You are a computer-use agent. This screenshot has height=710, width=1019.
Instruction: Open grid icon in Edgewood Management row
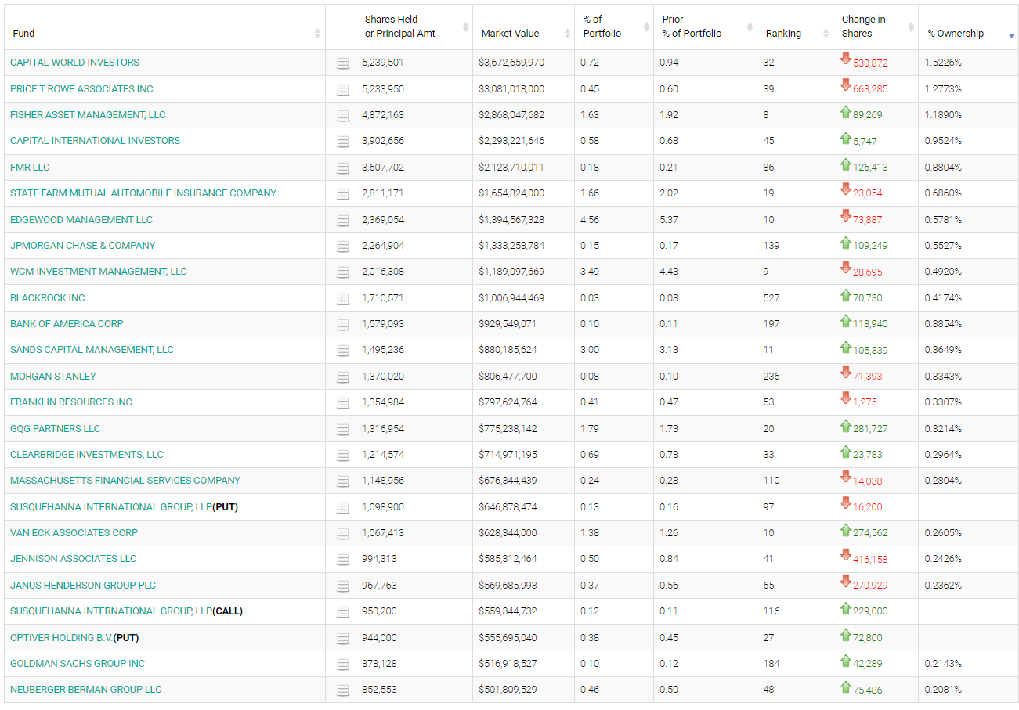342,221
